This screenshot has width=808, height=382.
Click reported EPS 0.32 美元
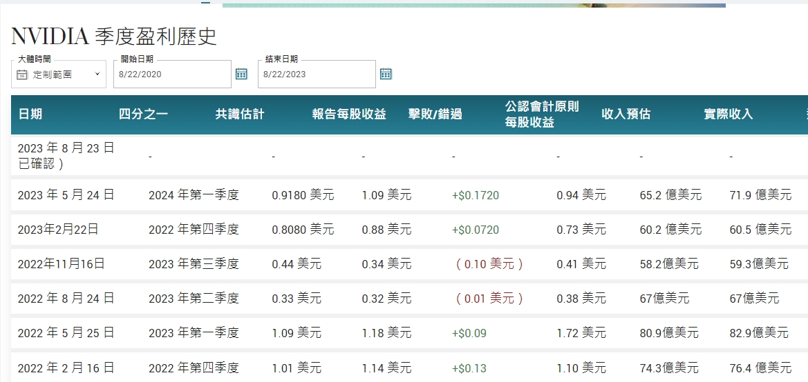(x=386, y=299)
